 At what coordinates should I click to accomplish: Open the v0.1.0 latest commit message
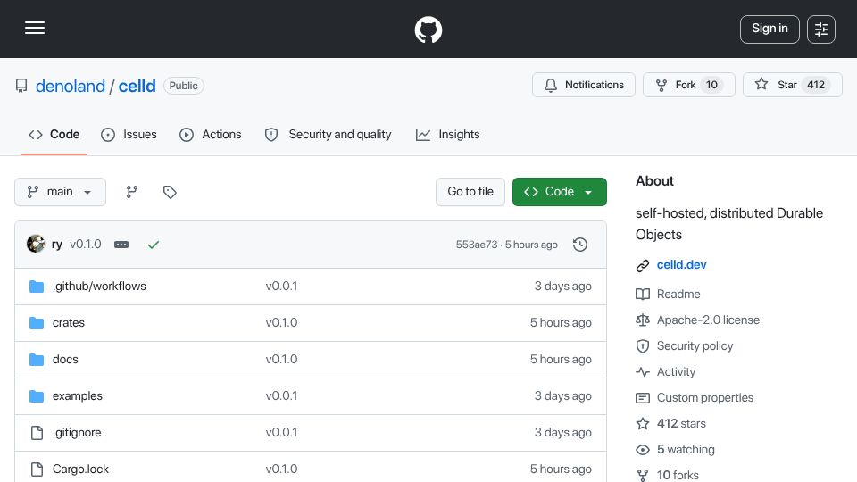86,245
